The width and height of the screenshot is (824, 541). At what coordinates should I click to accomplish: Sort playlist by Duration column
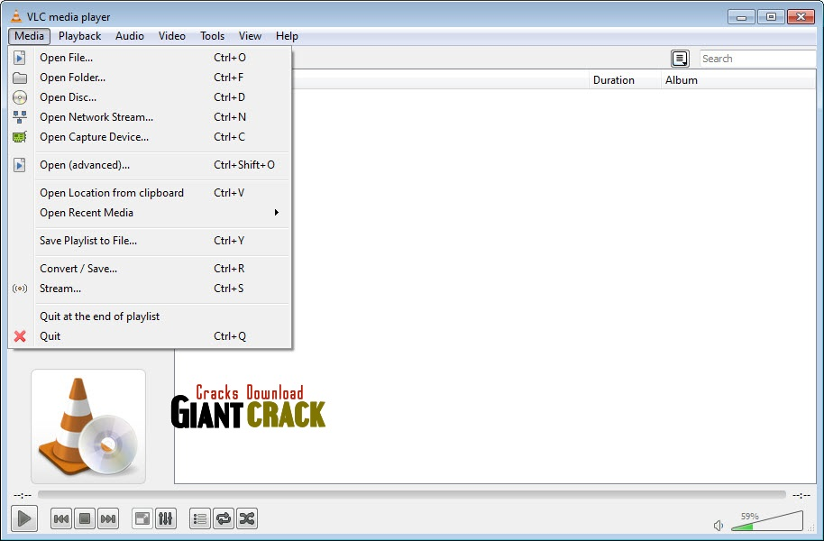coord(624,80)
